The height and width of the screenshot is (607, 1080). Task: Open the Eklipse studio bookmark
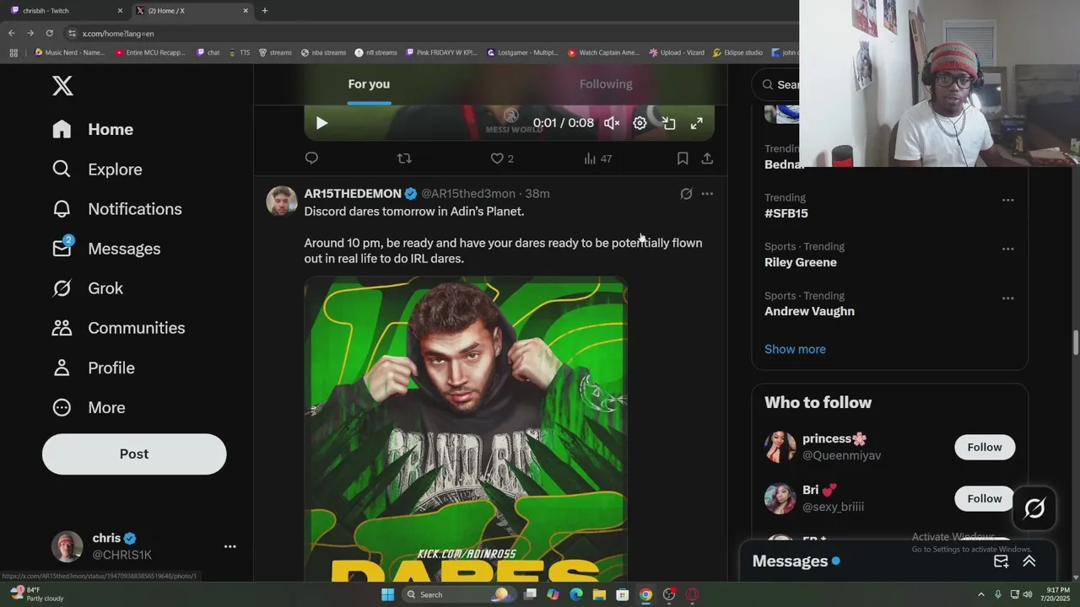pyautogui.click(x=737, y=52)
